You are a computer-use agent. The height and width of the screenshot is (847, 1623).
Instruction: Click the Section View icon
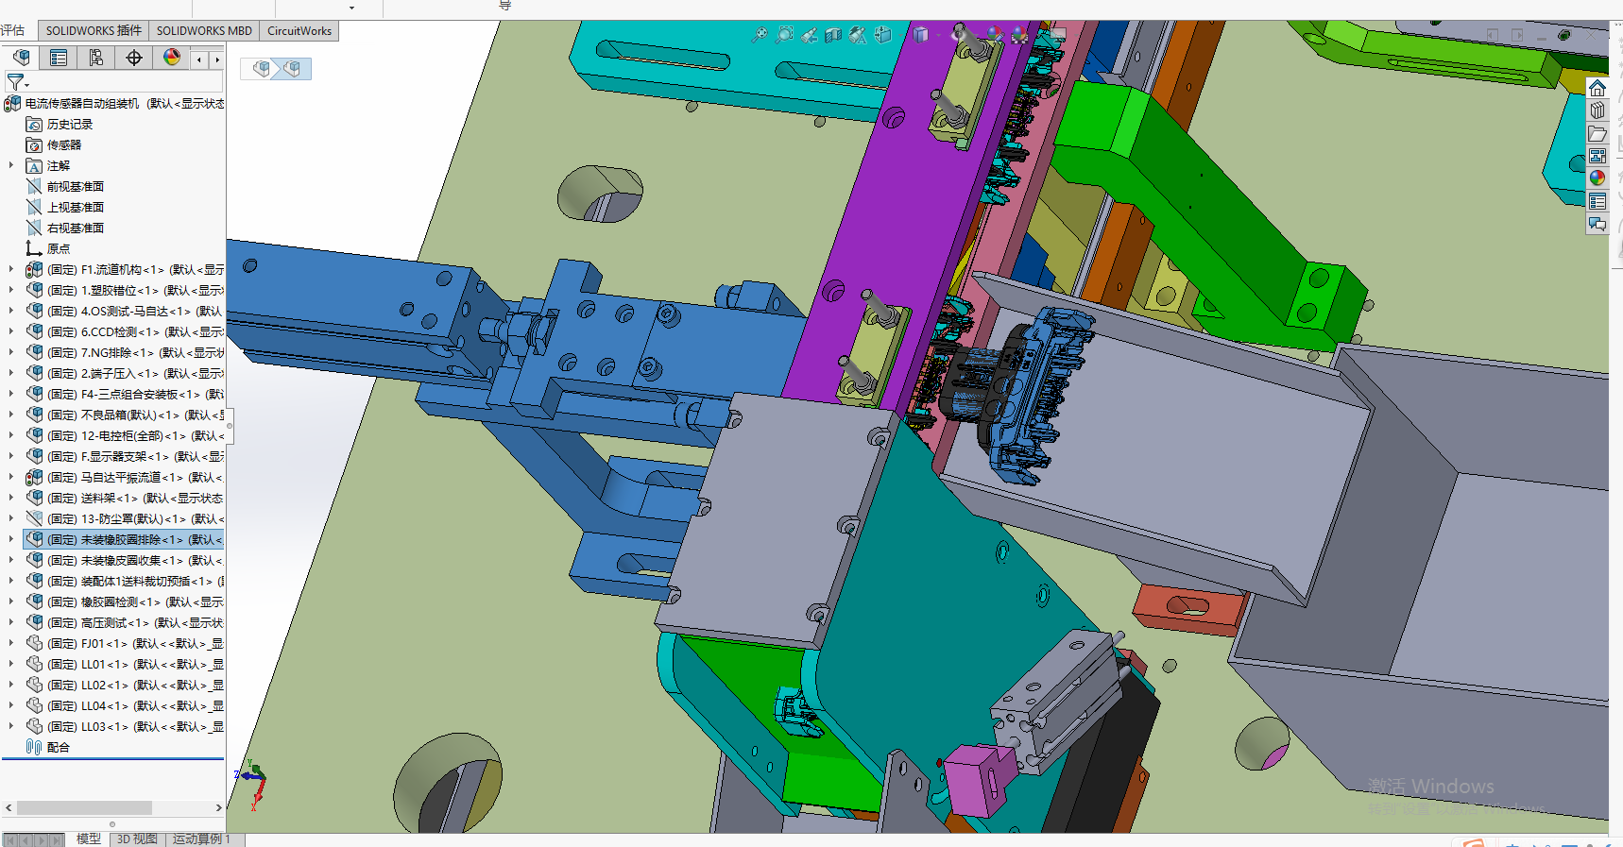(x=833, y=35)
